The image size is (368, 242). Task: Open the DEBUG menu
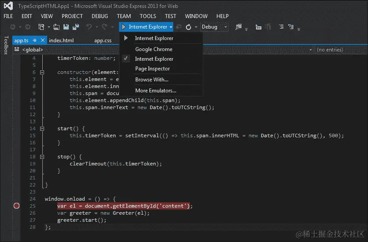coord(100,16)
